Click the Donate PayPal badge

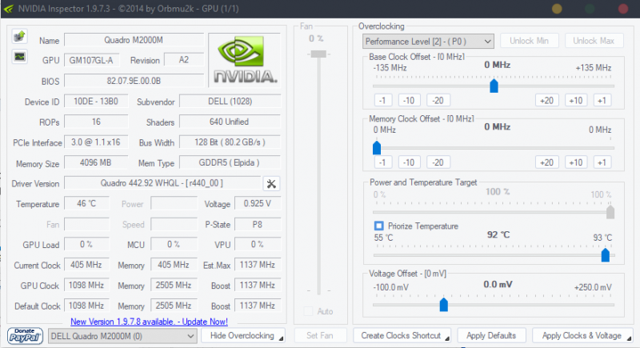point(25,336)
